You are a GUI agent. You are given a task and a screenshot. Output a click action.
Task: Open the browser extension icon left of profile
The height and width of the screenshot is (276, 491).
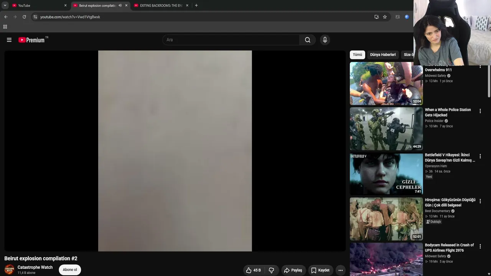tap(397, 17)
